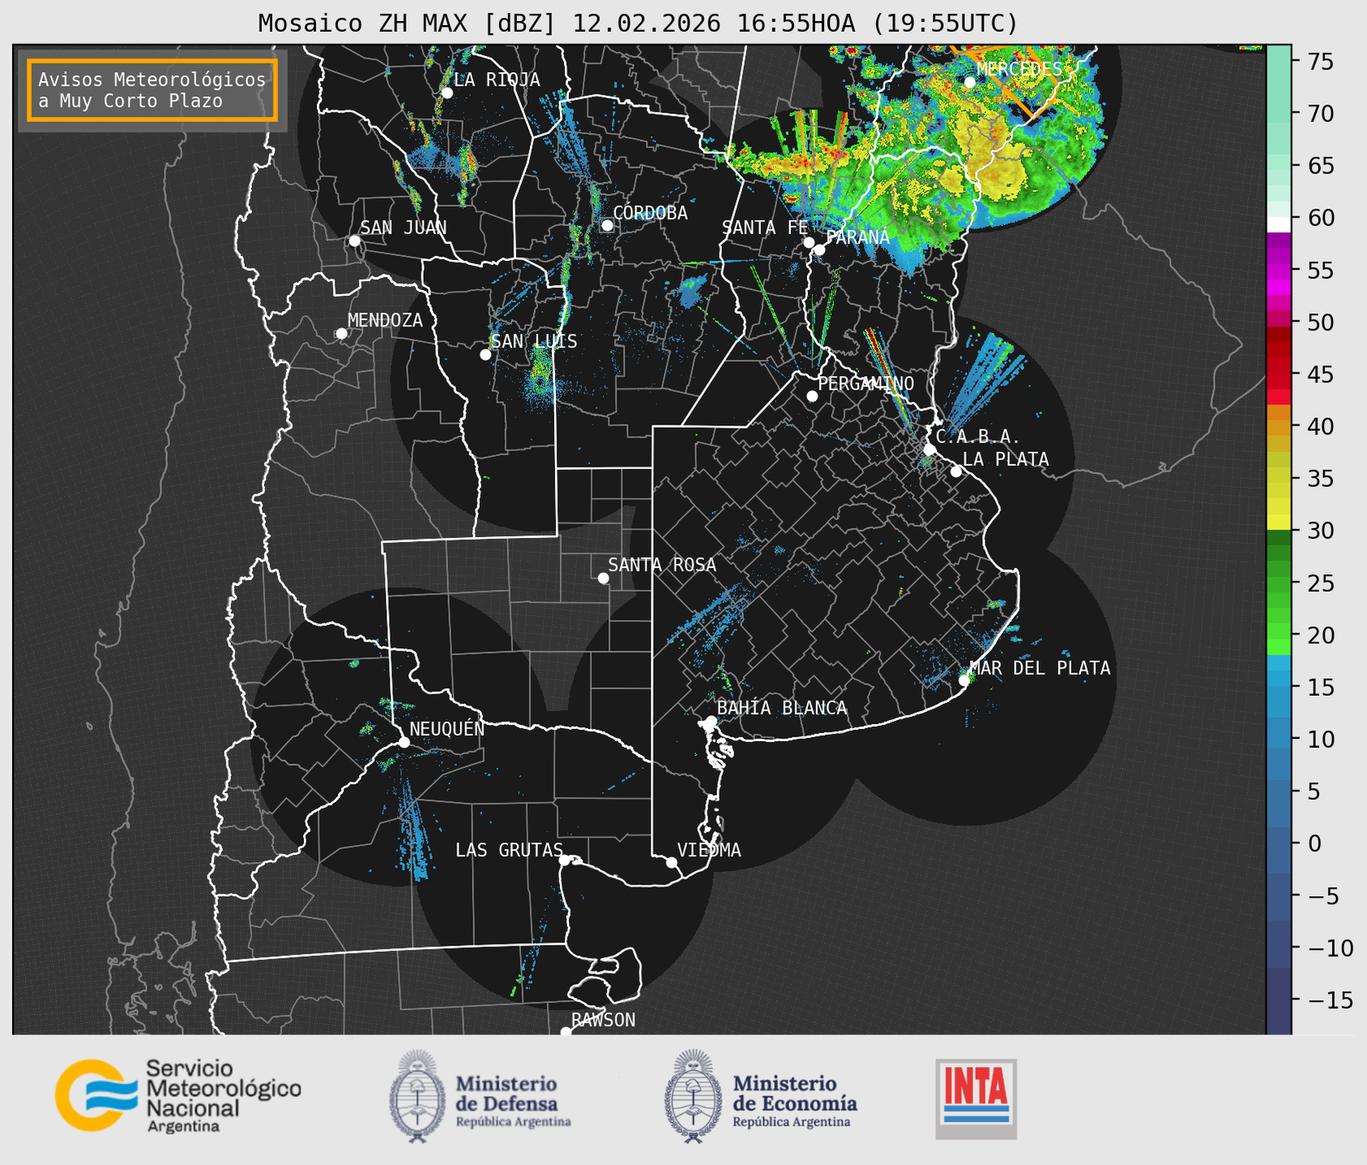Click the LAS GRUTAS city marker dot
This screenshot has height=1165, width=1367.
coord(565,860)
